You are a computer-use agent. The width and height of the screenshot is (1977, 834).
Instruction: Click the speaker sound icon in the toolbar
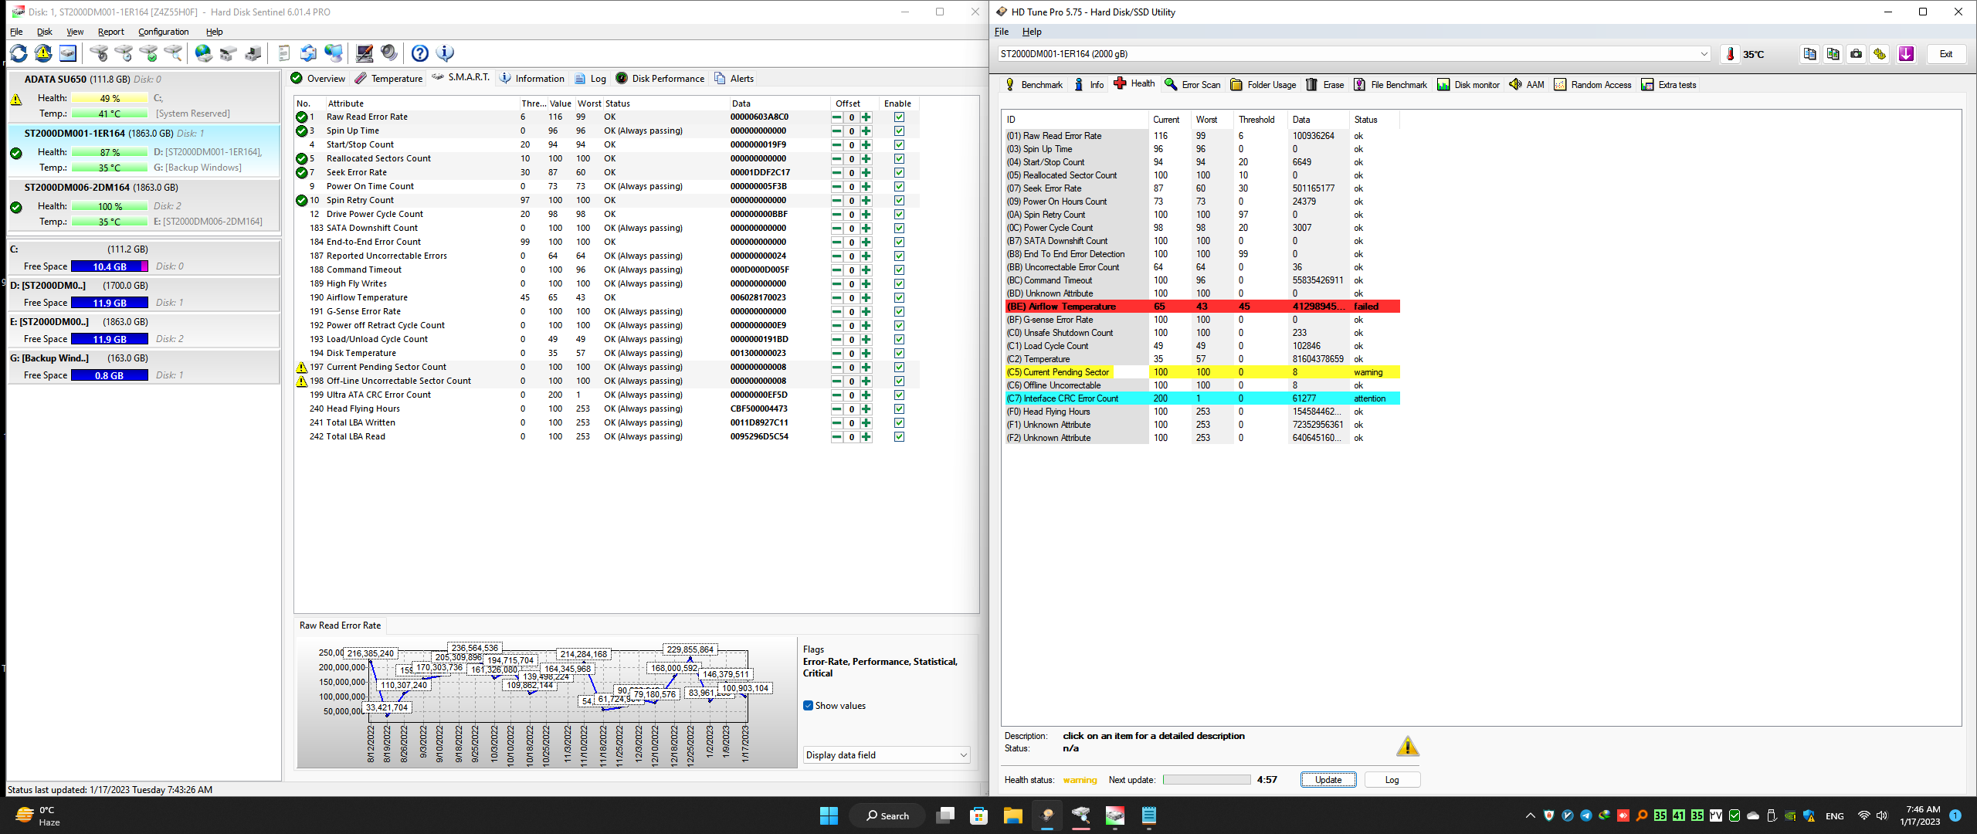point(388,53)
